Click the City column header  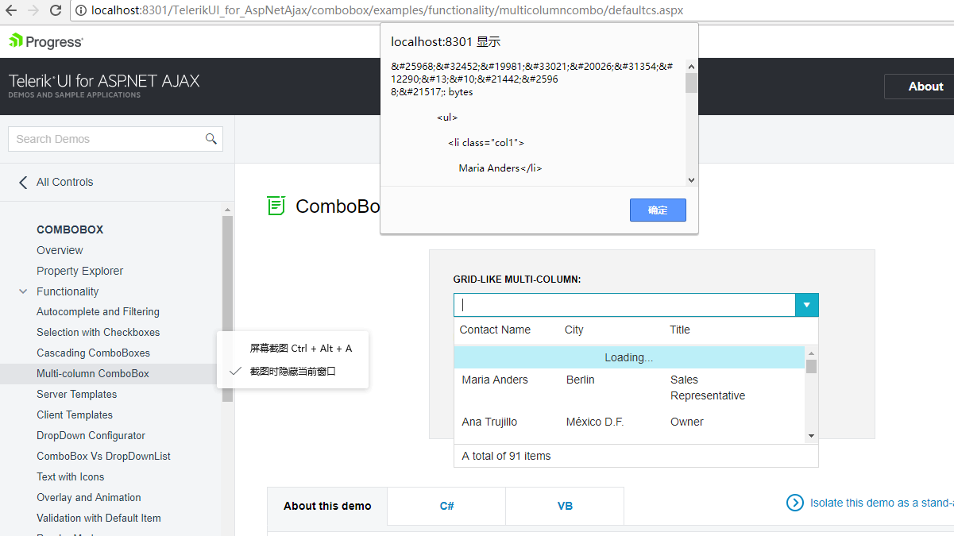(574, 330)
